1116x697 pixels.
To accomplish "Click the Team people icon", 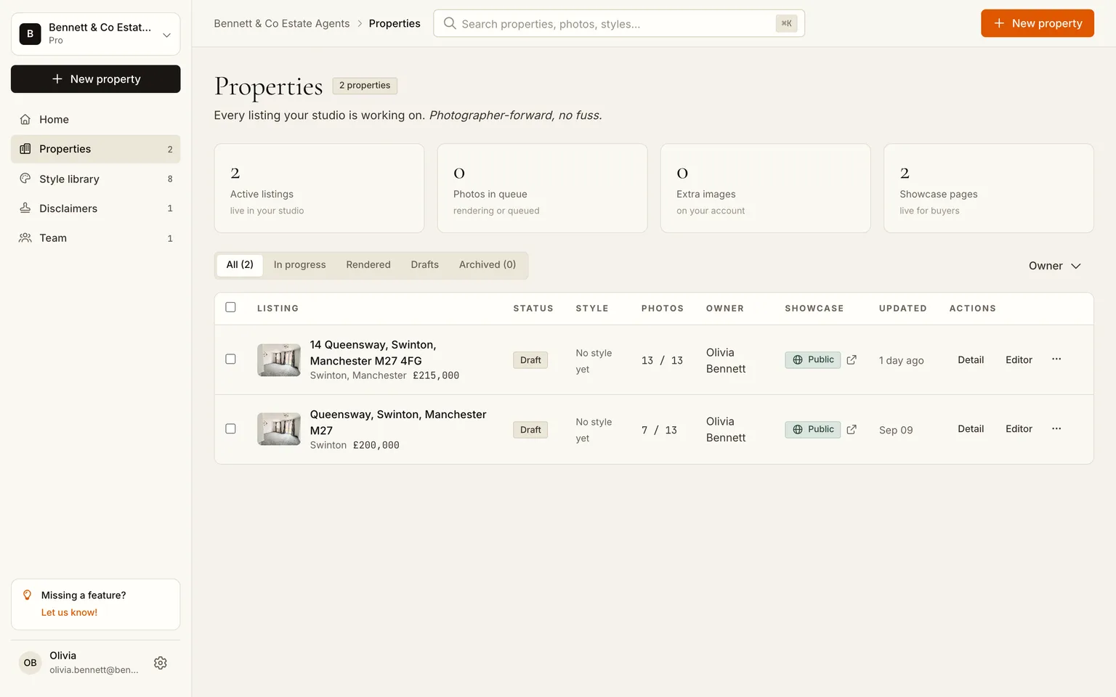I will (25, 238).
